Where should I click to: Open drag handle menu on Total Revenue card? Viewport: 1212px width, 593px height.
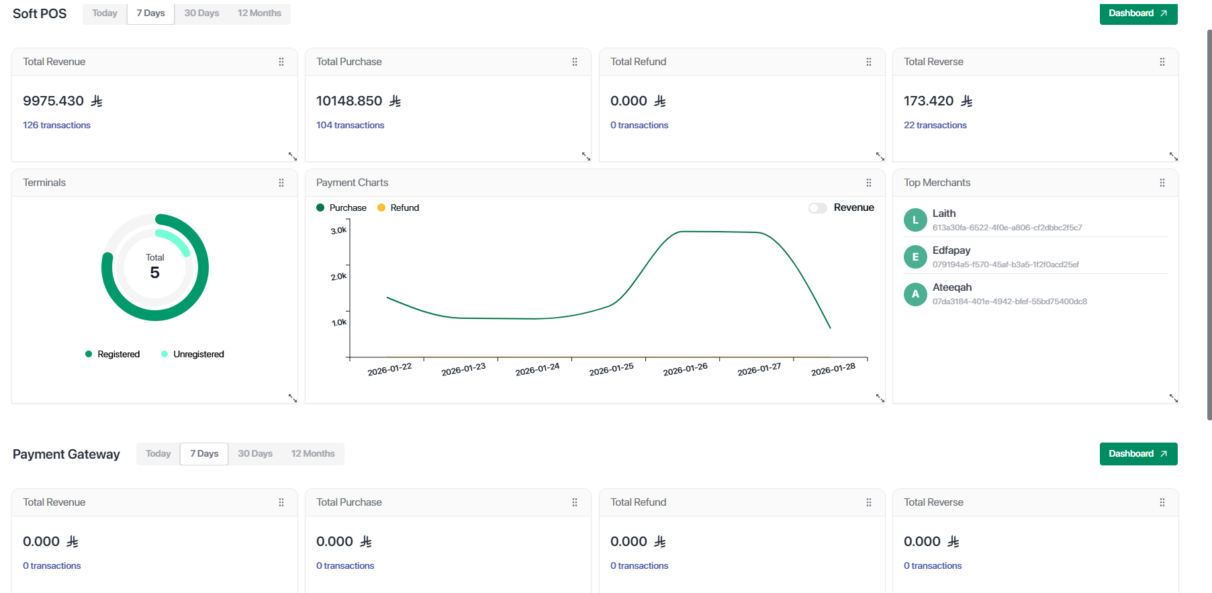281,62
